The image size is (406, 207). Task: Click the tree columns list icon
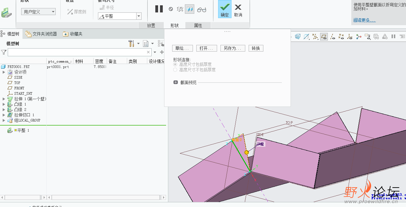(146, 44)
